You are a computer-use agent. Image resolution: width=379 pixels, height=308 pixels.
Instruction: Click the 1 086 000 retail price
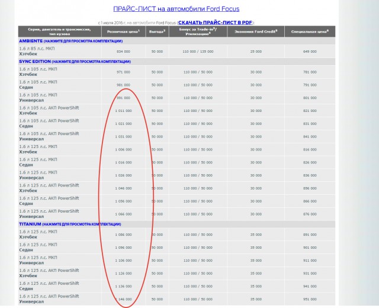tap(123, 235)
